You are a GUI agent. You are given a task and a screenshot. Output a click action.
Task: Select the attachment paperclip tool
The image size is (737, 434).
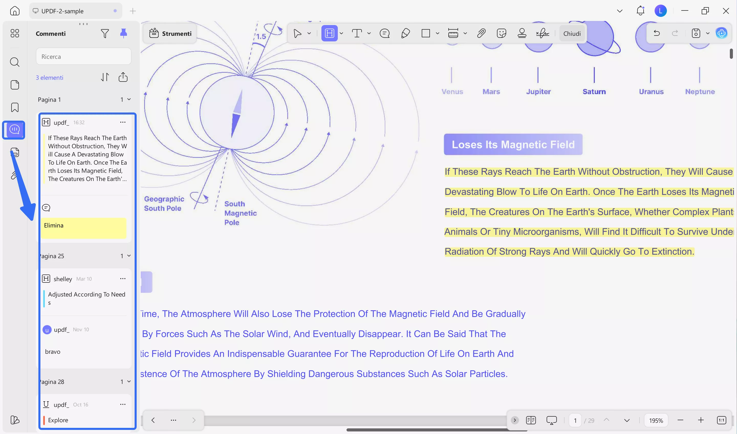481,33
